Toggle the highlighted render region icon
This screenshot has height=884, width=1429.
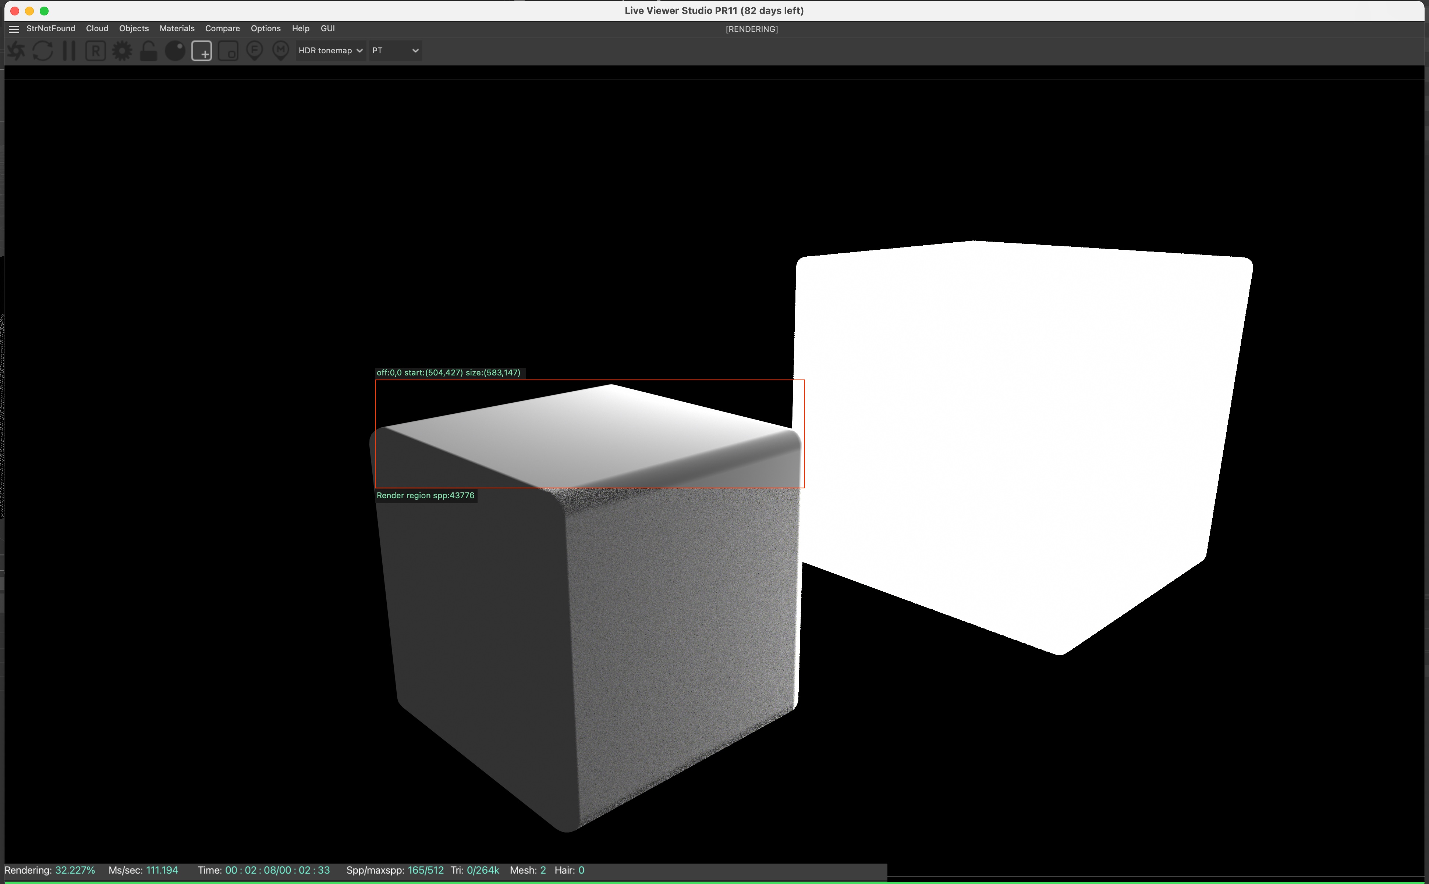pyautogui.click(x=202, y=51)
